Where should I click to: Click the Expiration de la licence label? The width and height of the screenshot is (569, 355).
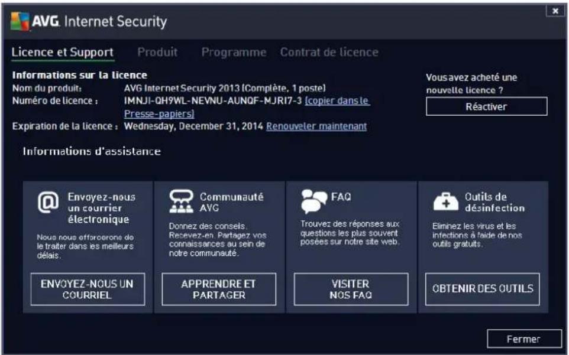click(65, 126)
